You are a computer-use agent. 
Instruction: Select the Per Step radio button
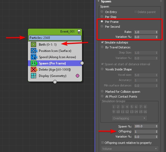pyautogui.click(x=102, y=17)
